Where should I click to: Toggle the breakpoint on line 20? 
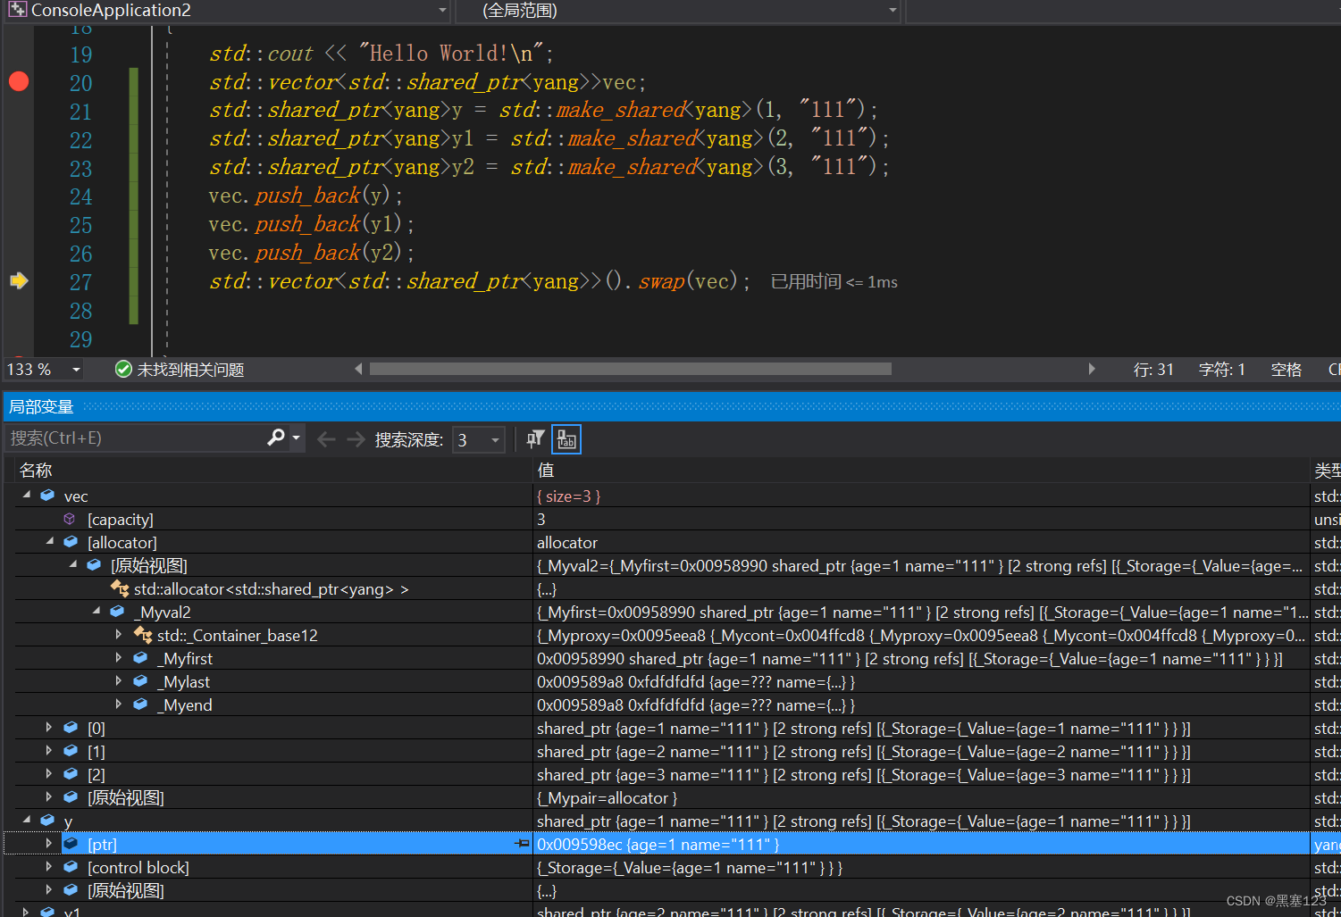[x=19, y=81]
